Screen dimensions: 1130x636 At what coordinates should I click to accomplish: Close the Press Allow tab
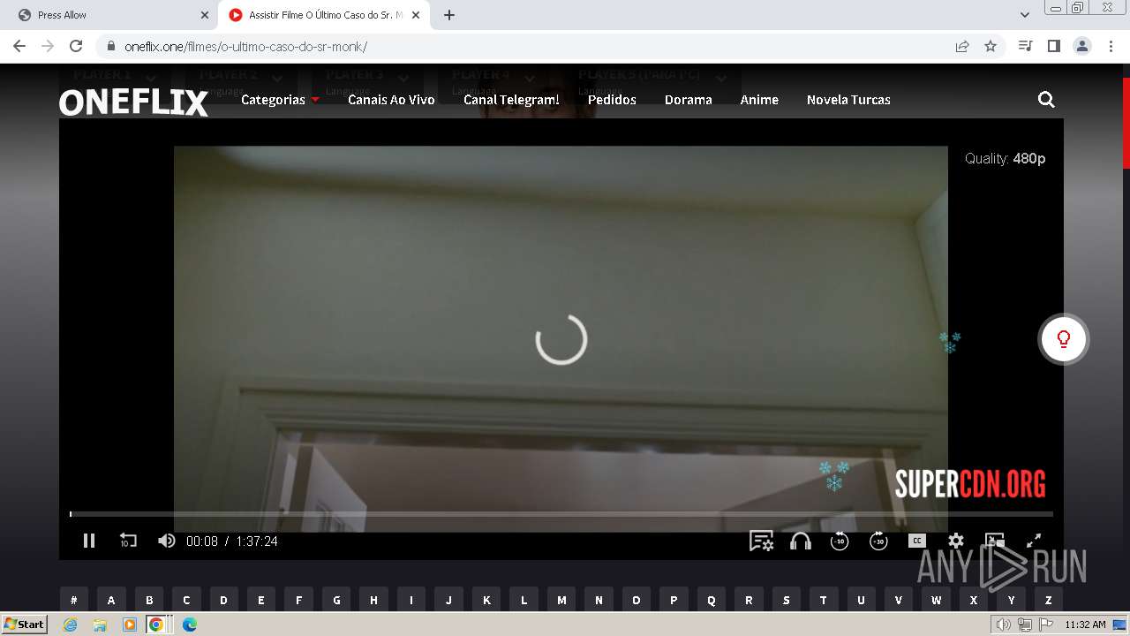205,15
